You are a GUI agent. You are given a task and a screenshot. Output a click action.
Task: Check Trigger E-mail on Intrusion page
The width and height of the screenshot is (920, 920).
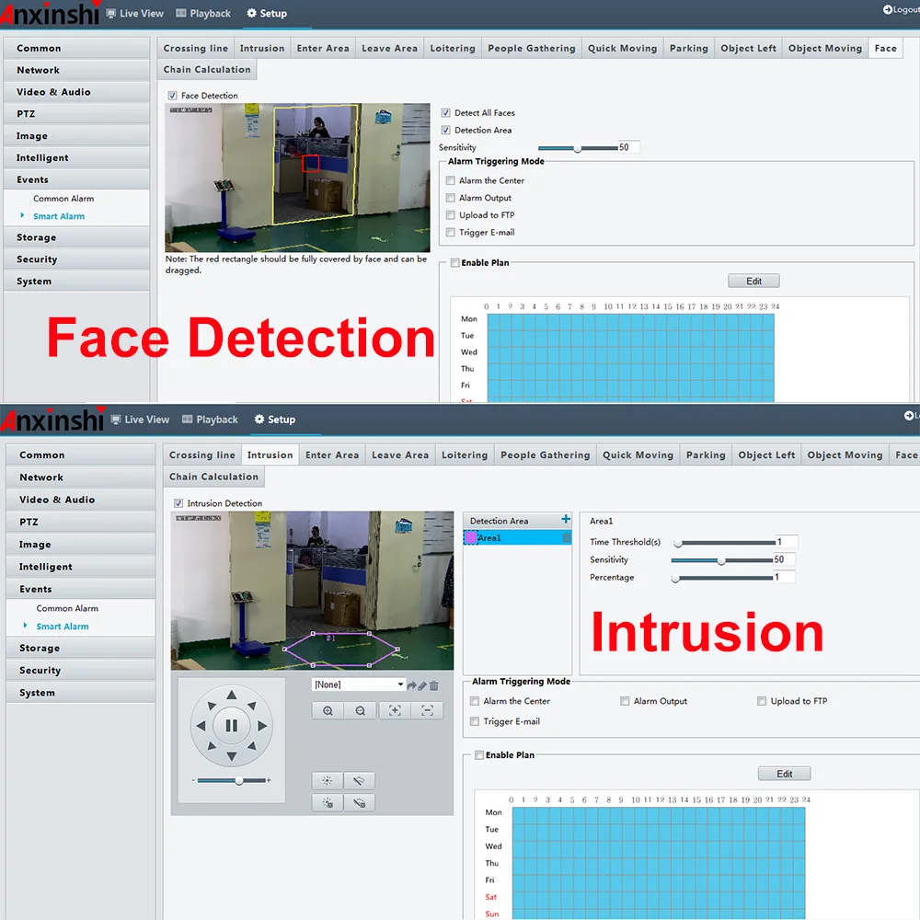click(475, 721)
